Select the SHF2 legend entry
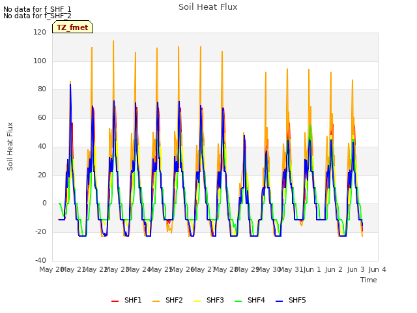The image size is (417, 313). click(167, 300)
